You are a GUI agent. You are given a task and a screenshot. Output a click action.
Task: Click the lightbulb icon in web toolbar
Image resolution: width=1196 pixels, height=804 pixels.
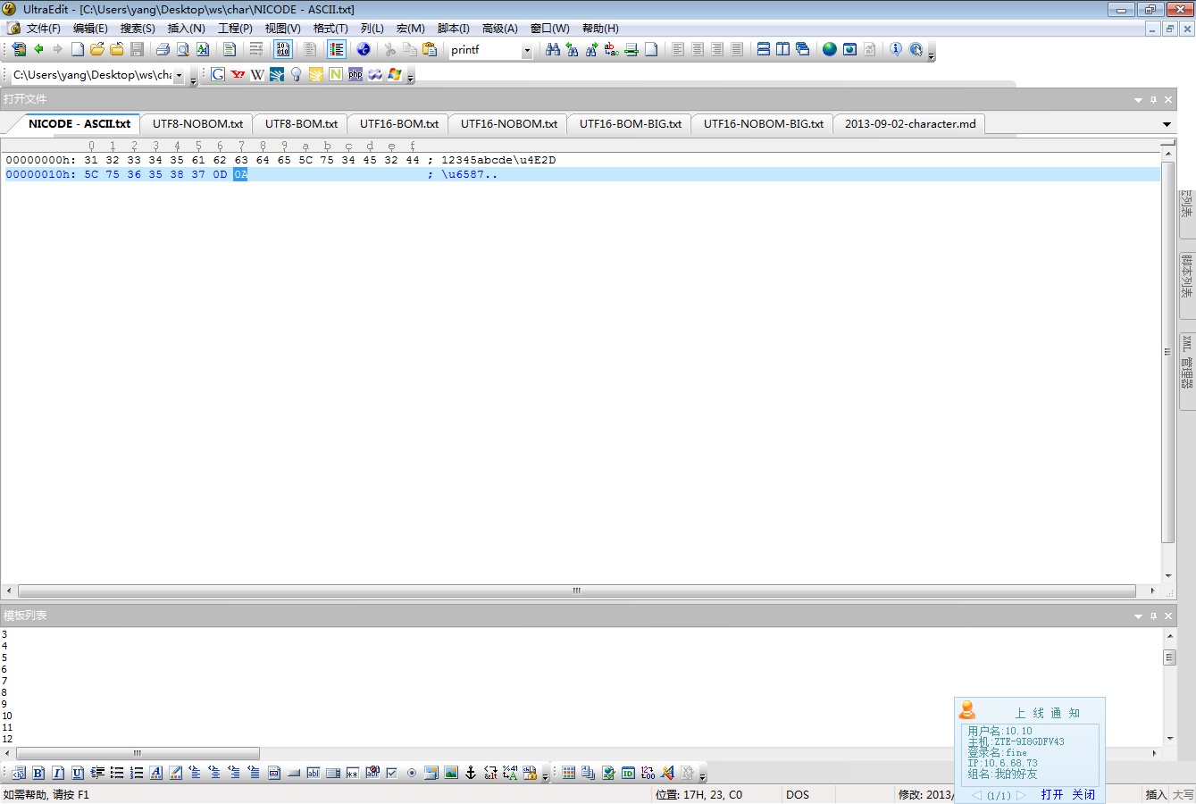(x=297, y=74)
